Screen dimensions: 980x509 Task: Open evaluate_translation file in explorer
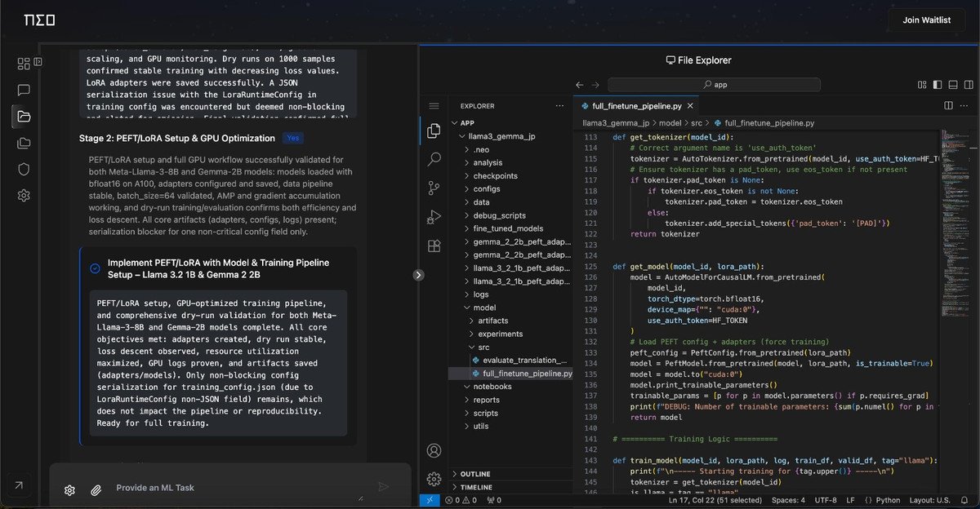(510, 360)
